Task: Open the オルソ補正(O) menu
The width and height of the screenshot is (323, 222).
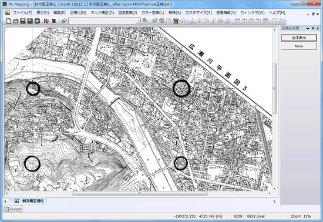Action: tap(102, 13)
